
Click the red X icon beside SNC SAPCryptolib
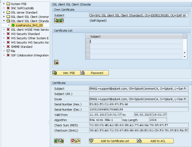[x=8, y=8]
